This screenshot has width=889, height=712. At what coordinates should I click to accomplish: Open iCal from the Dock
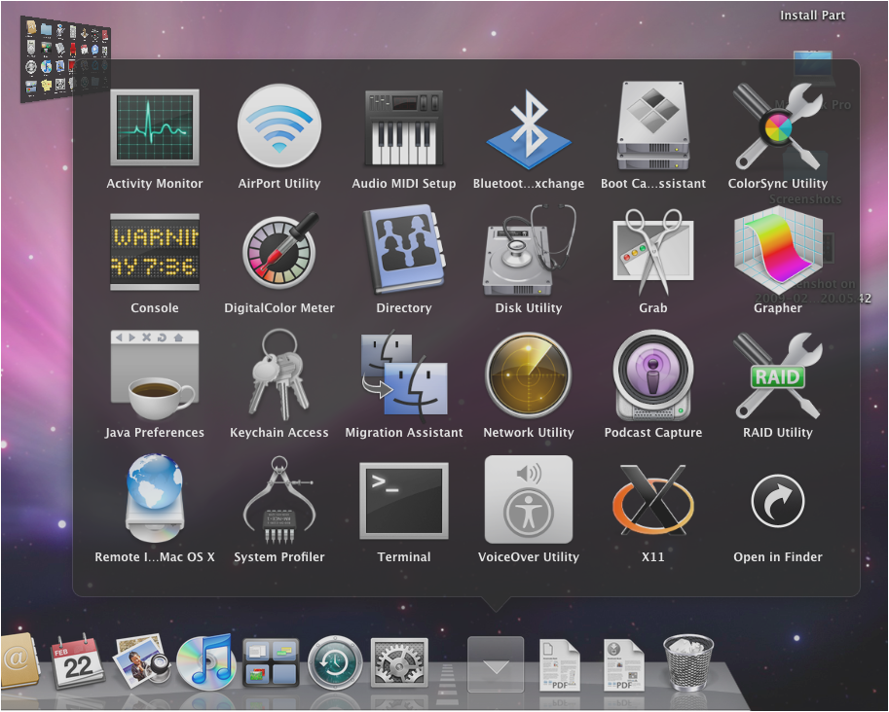click(x=77, y=662)
